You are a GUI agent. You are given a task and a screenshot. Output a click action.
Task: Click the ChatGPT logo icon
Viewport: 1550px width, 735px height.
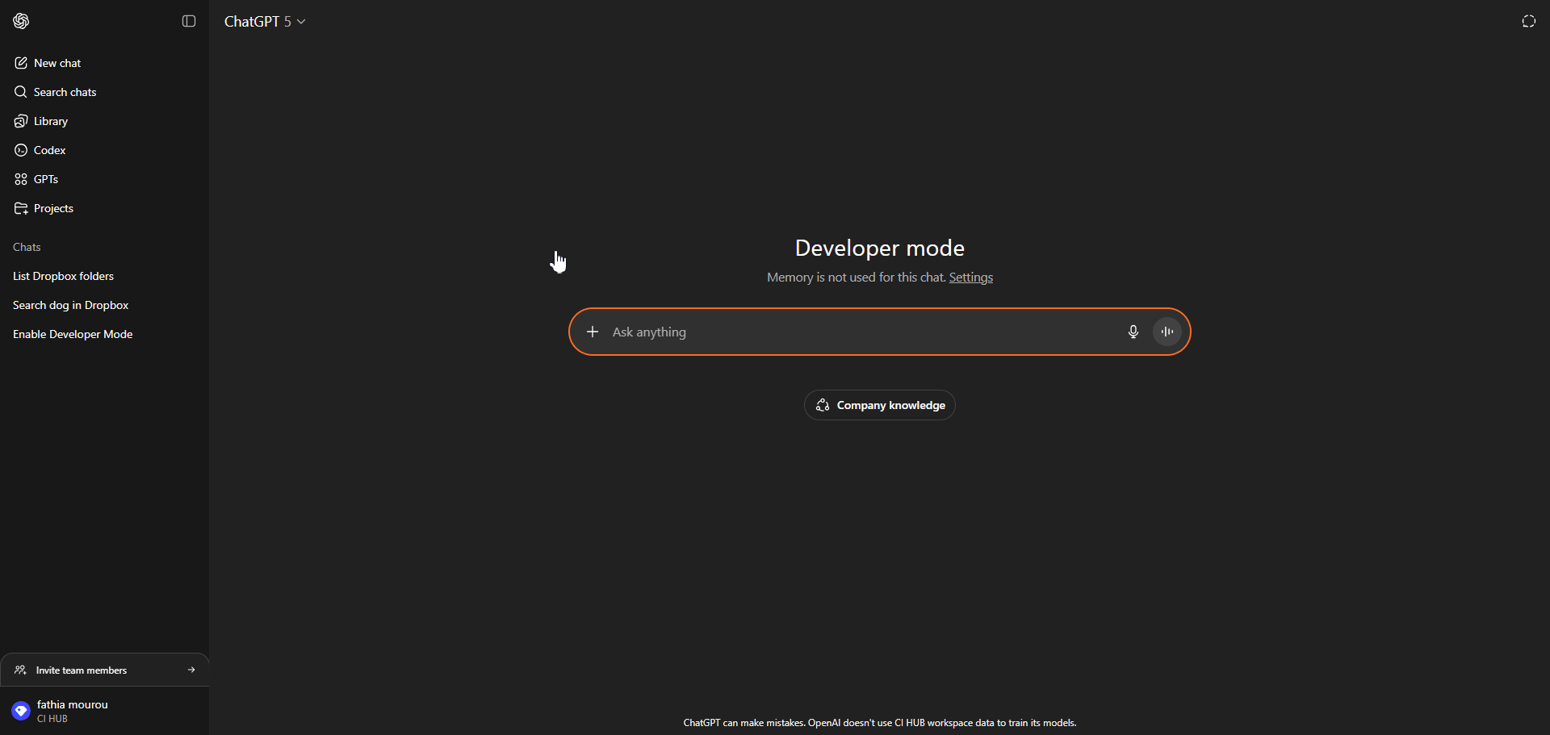[21, 21]
